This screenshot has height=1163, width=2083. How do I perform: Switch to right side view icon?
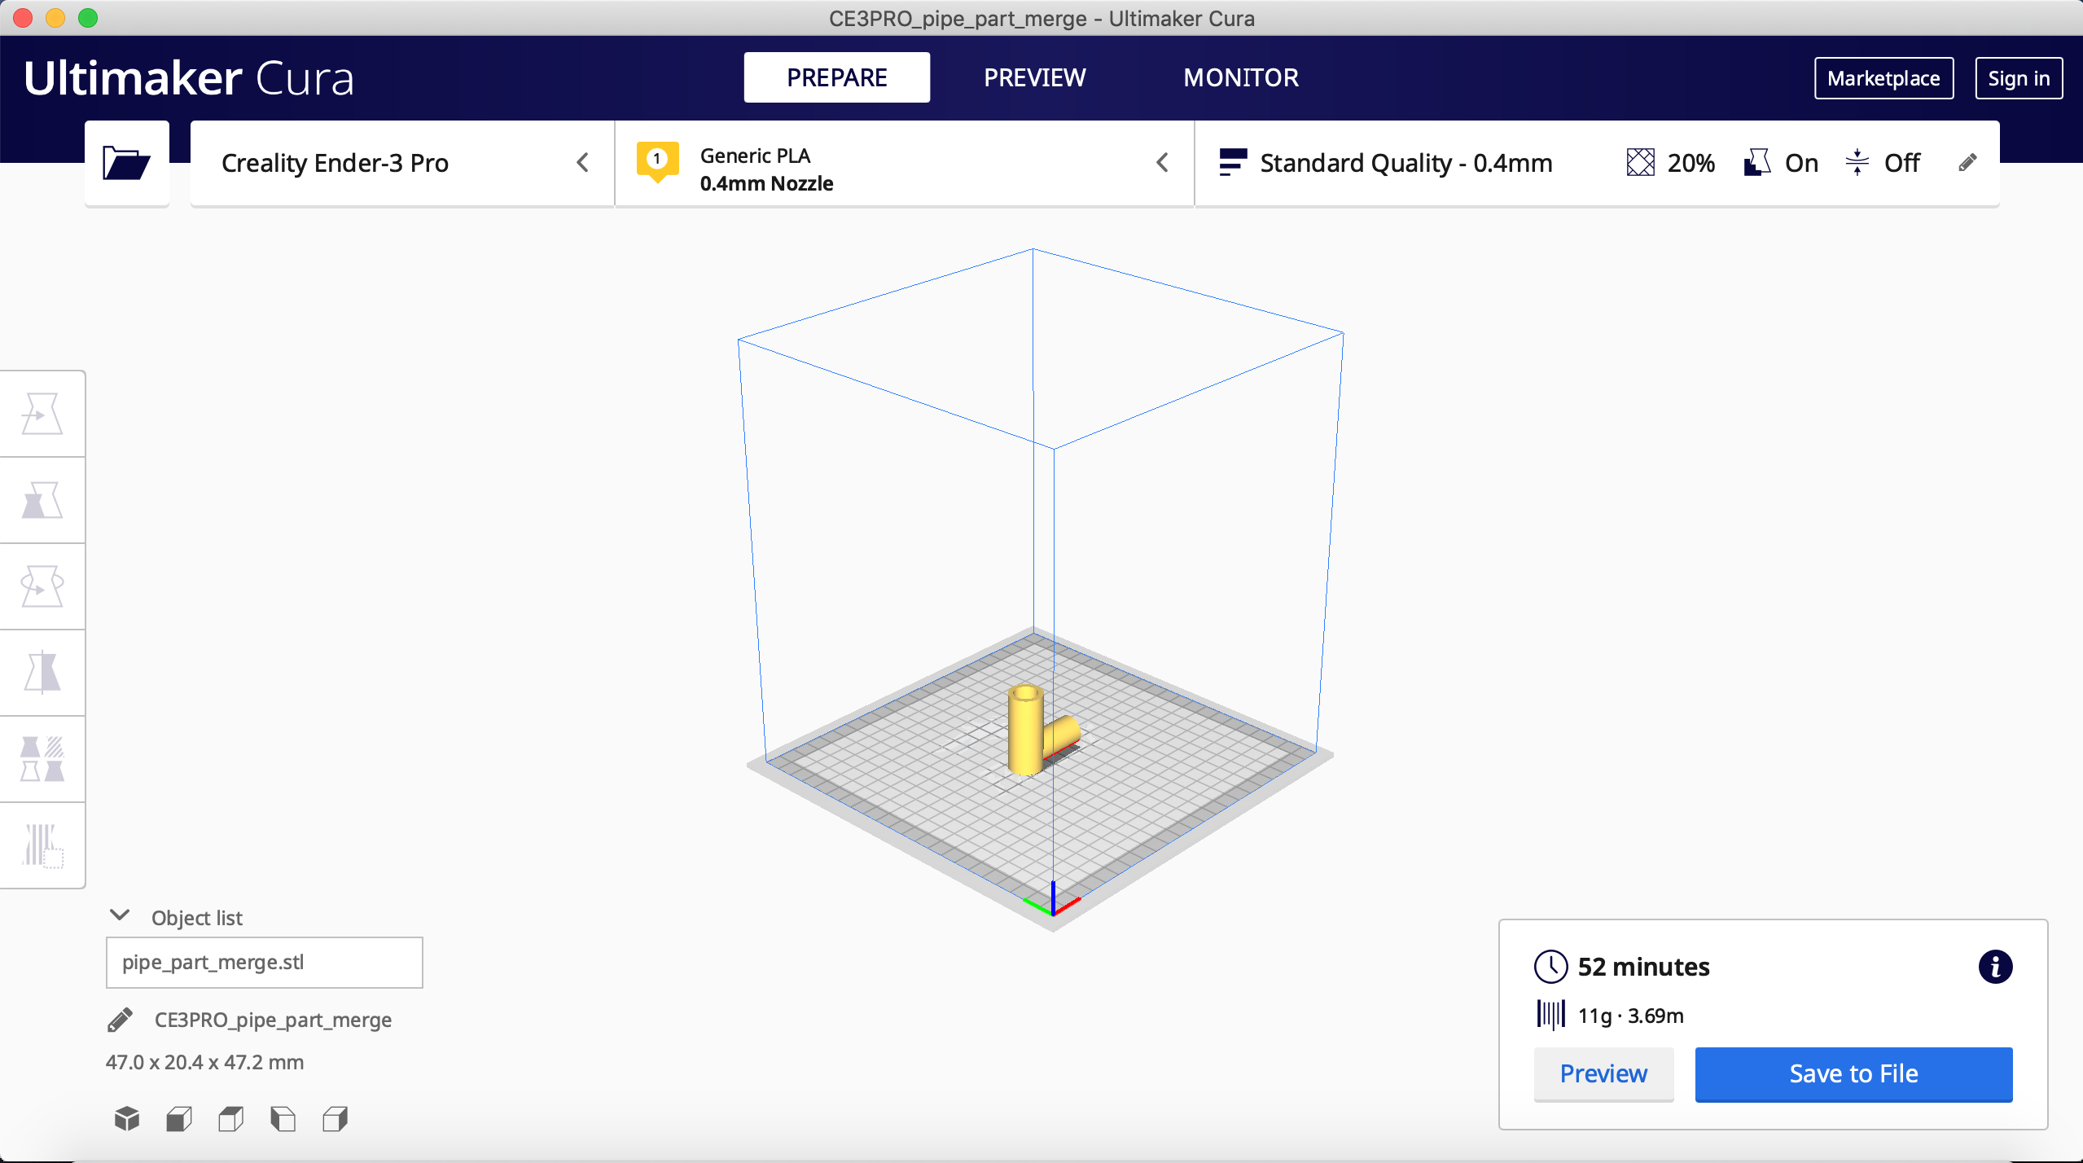tap(335, 1119)
